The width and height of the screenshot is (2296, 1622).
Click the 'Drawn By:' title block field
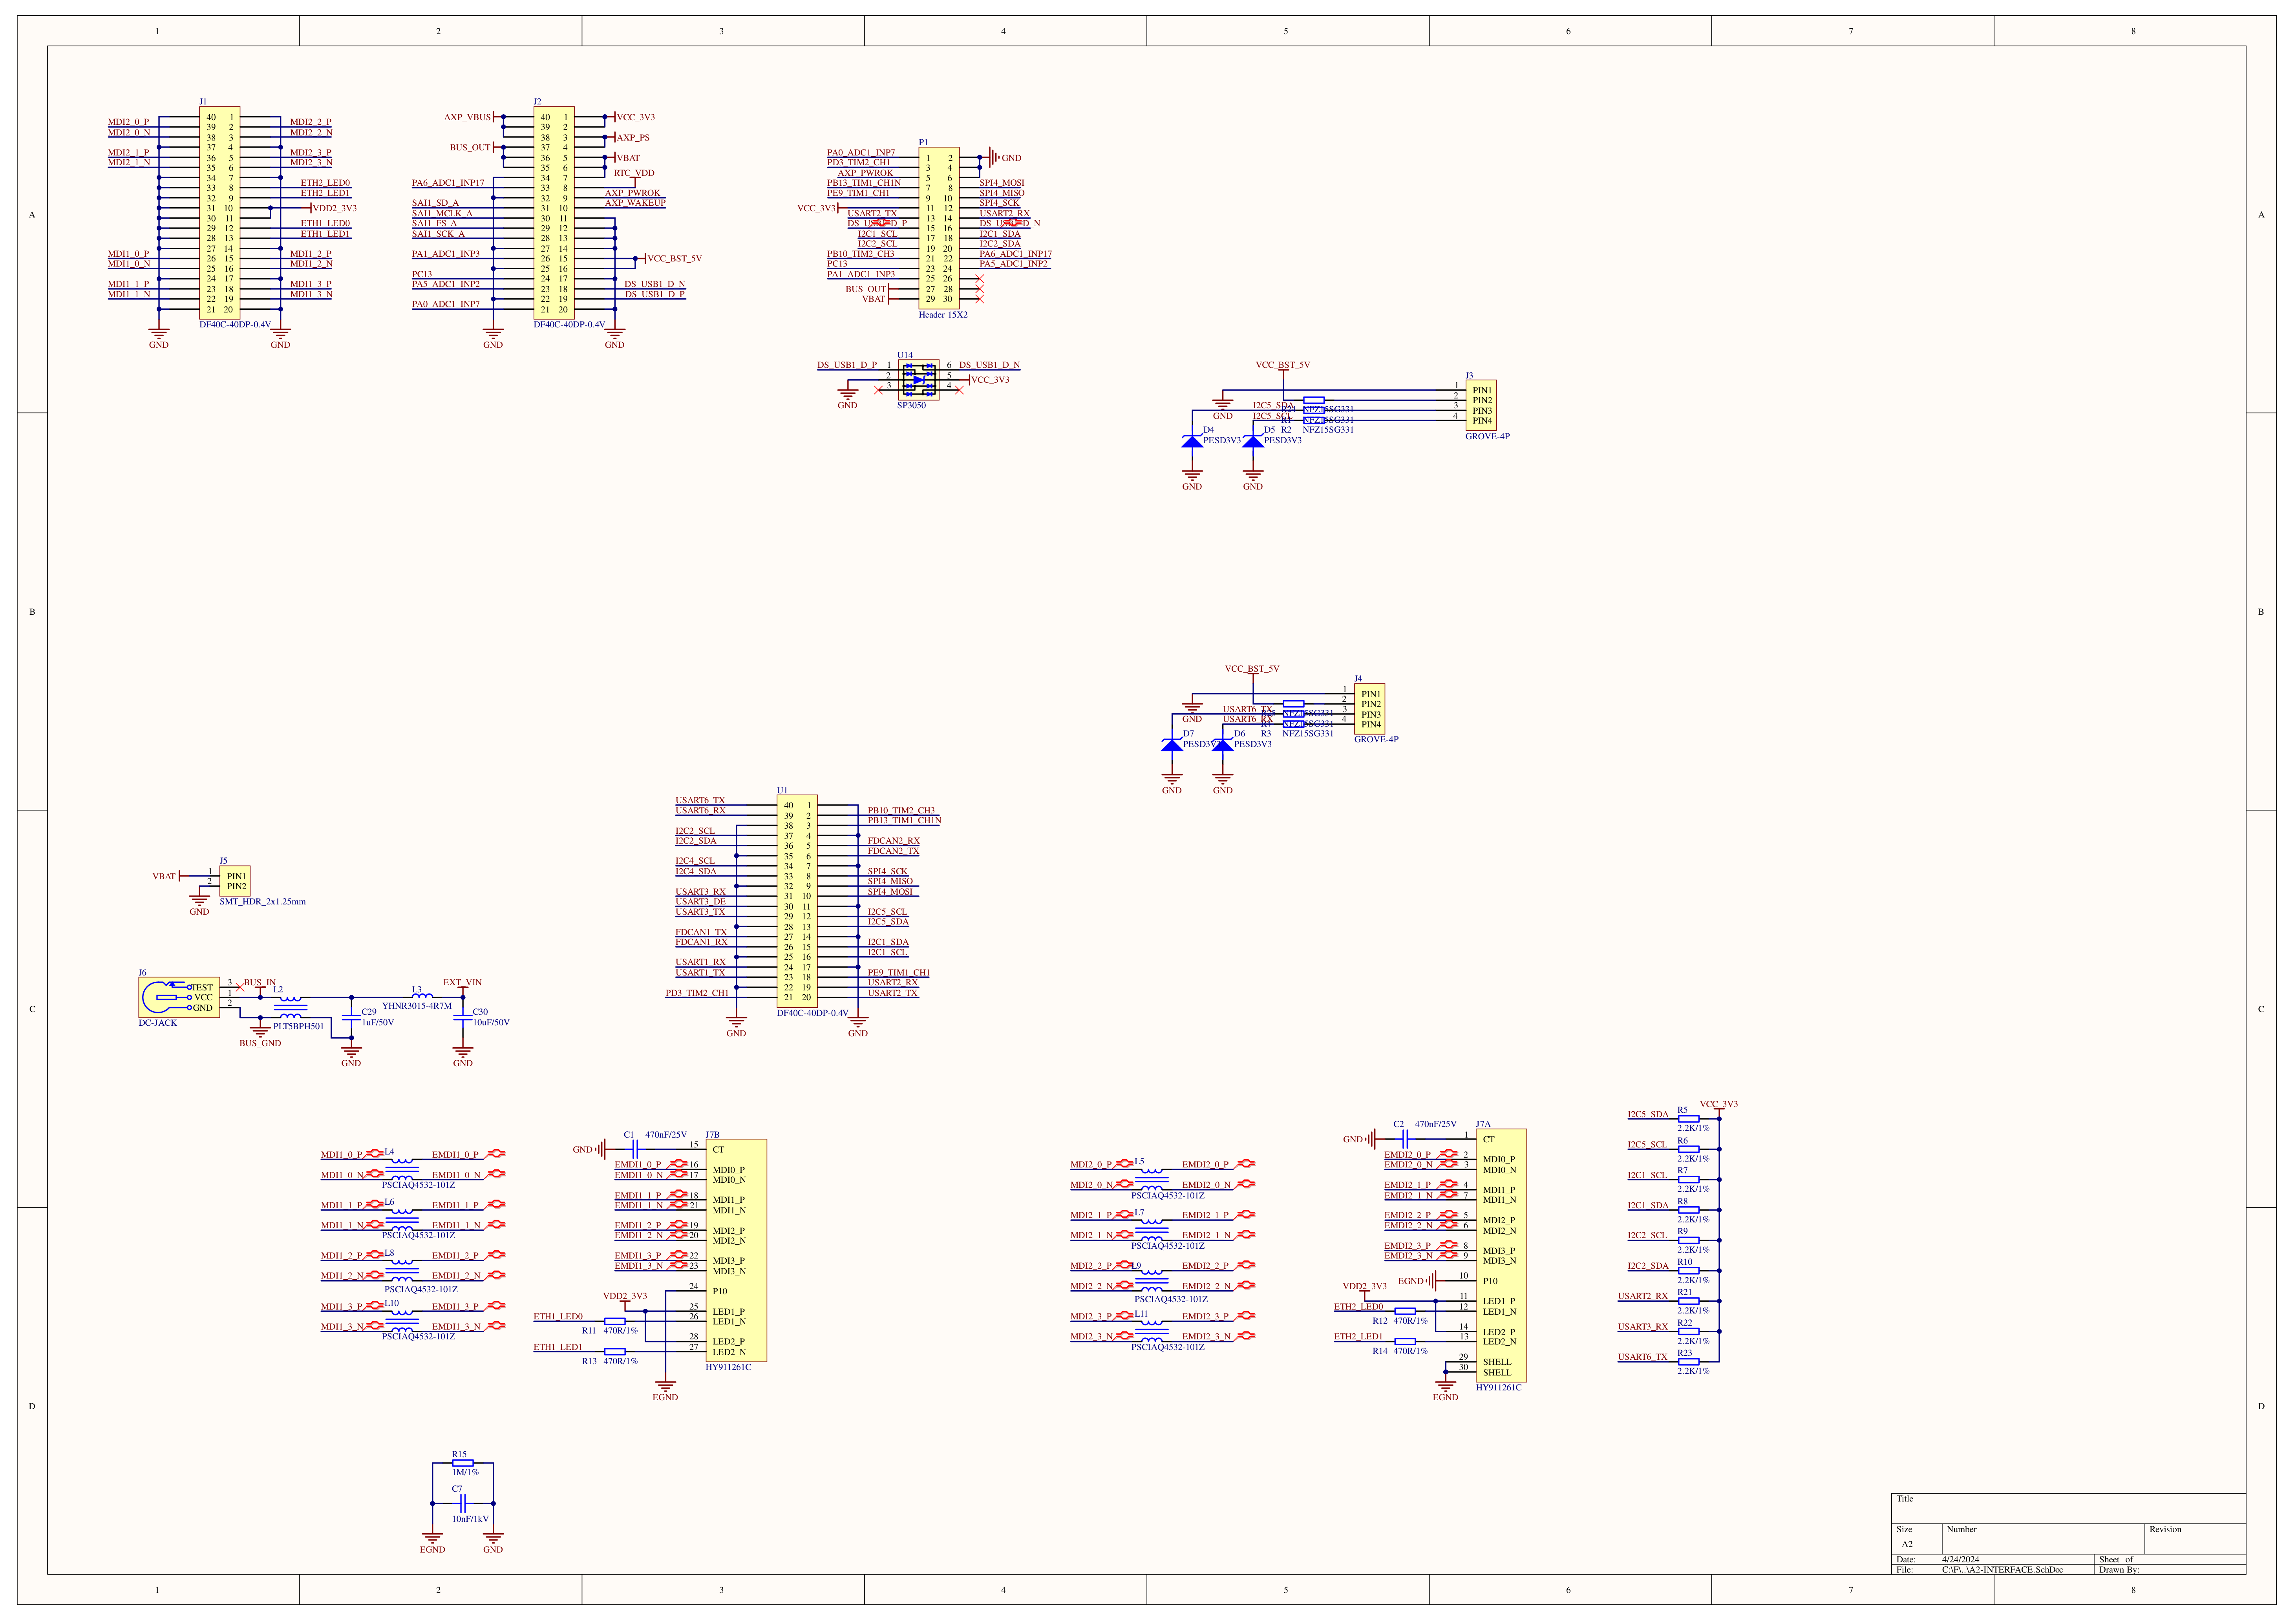click(x=2170, y=1569)
